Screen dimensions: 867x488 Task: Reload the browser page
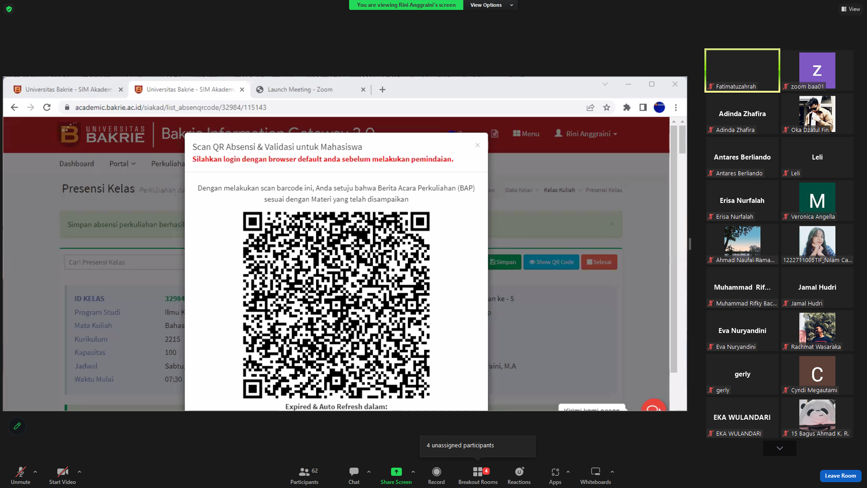click(47, 108)
